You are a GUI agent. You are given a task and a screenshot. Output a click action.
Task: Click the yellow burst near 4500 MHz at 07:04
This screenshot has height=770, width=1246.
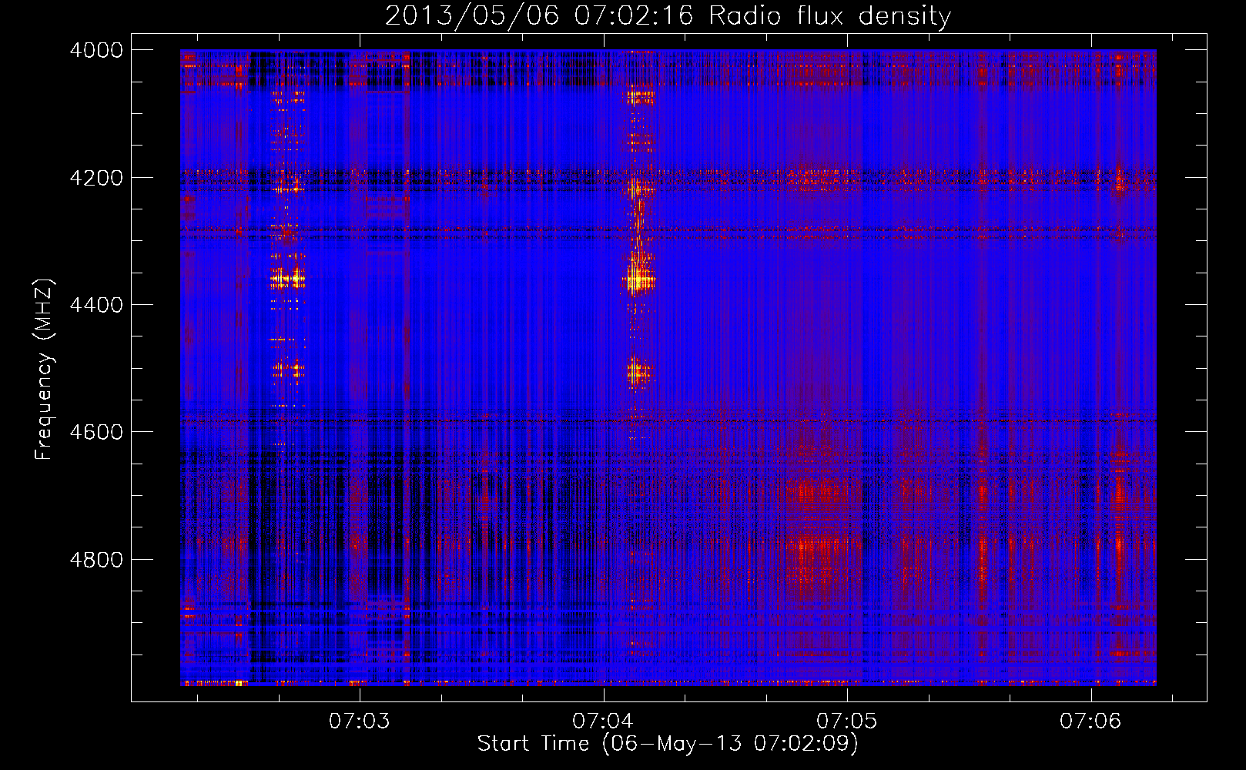(638, 373)
